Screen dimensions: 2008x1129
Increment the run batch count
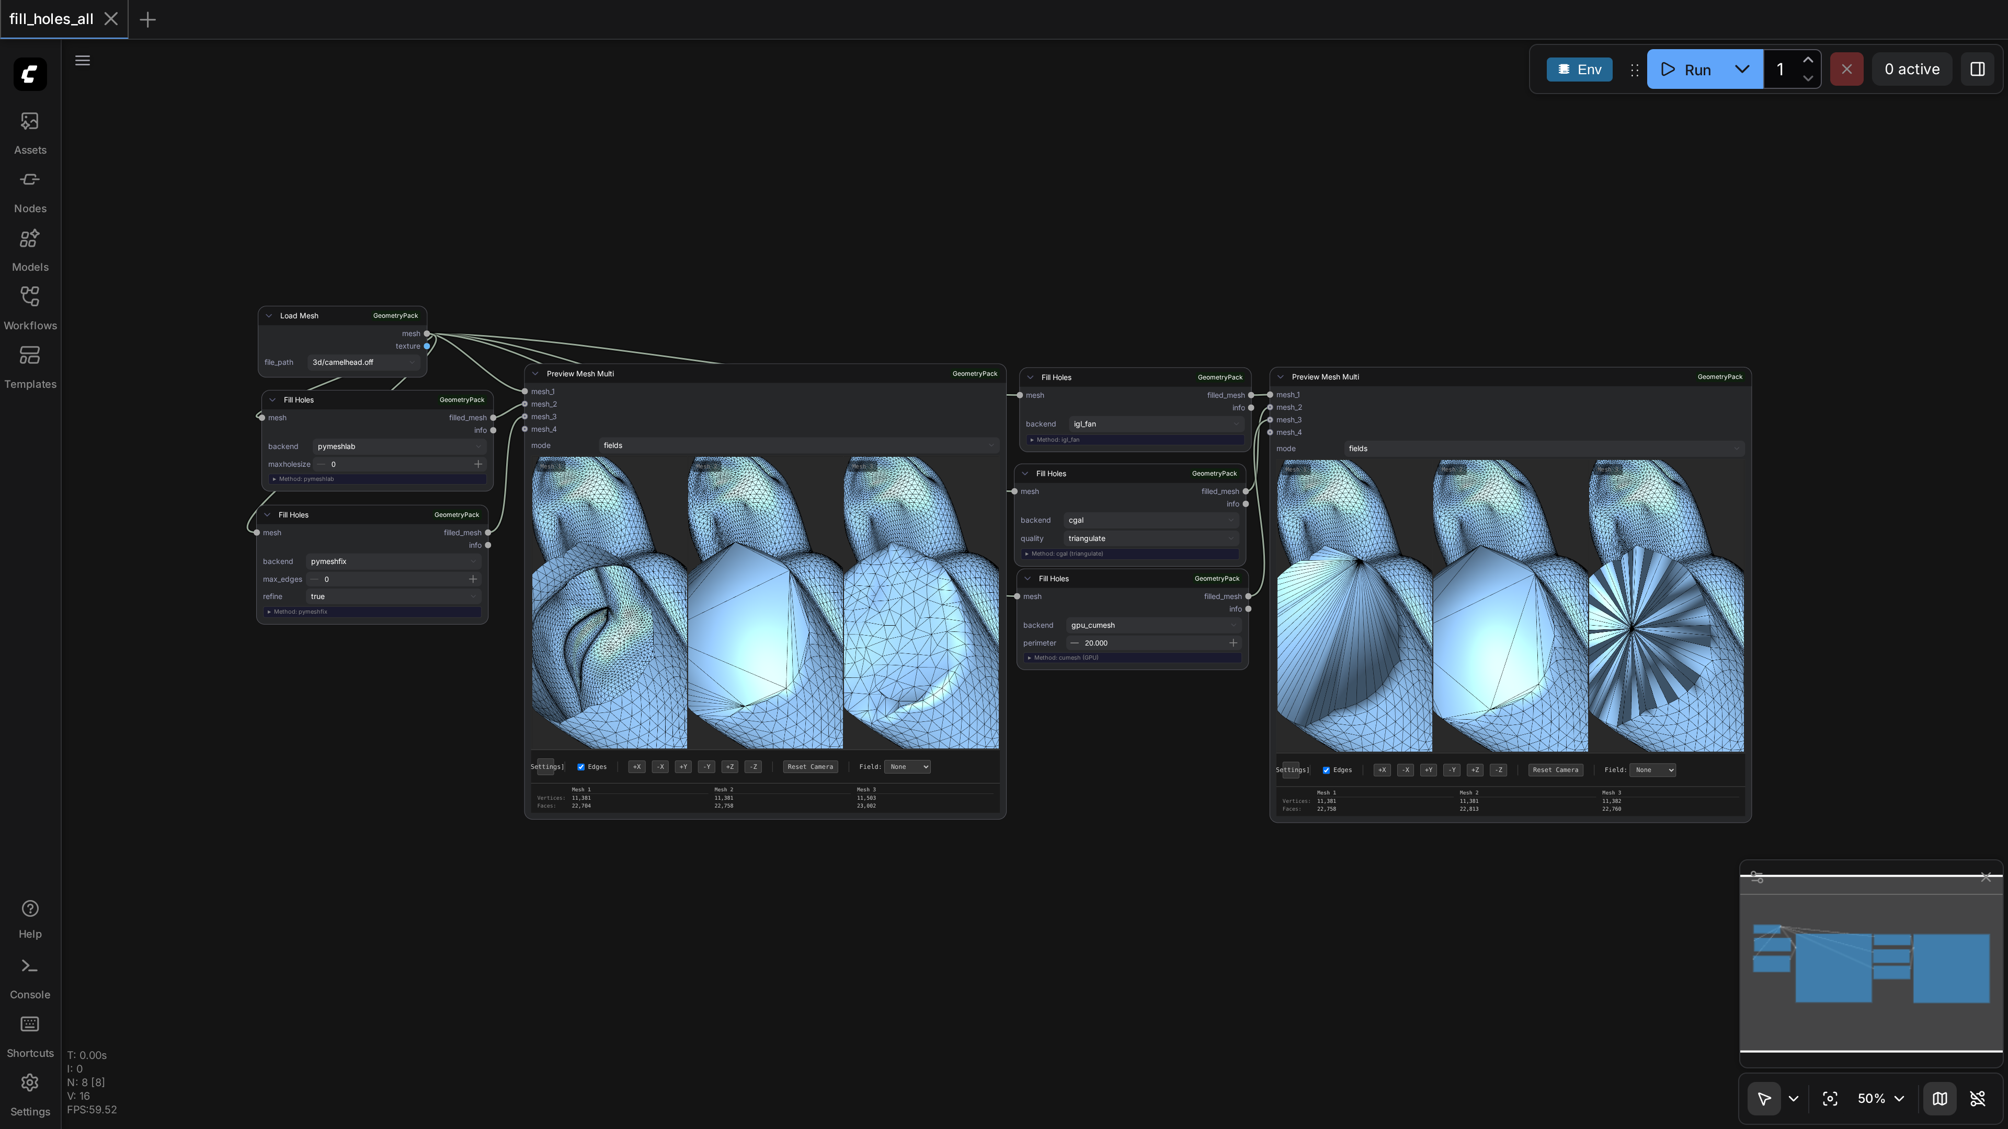[x=1808, y=60]
